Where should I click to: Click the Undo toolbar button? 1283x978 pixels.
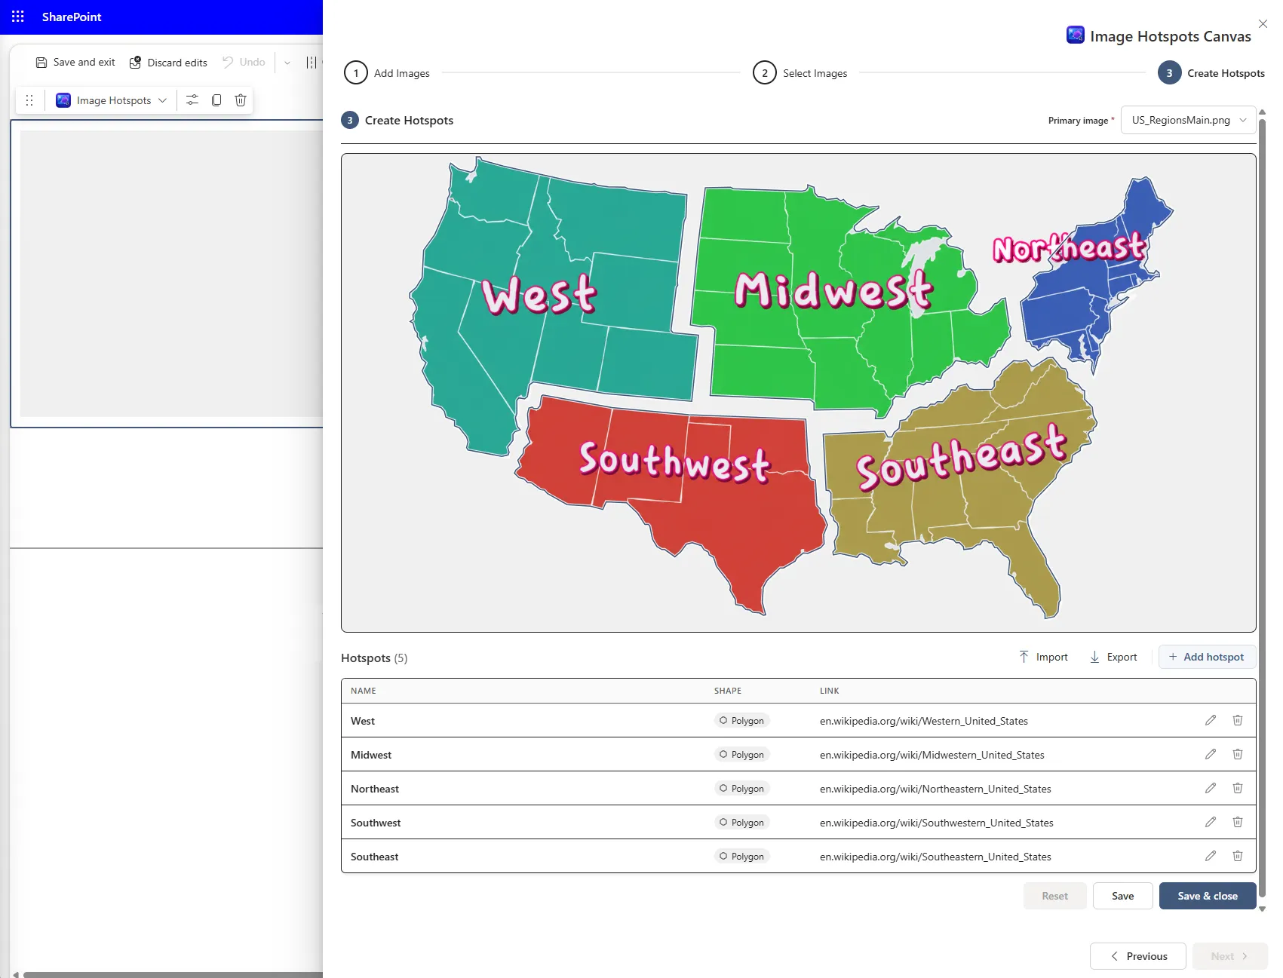[244, 63]
